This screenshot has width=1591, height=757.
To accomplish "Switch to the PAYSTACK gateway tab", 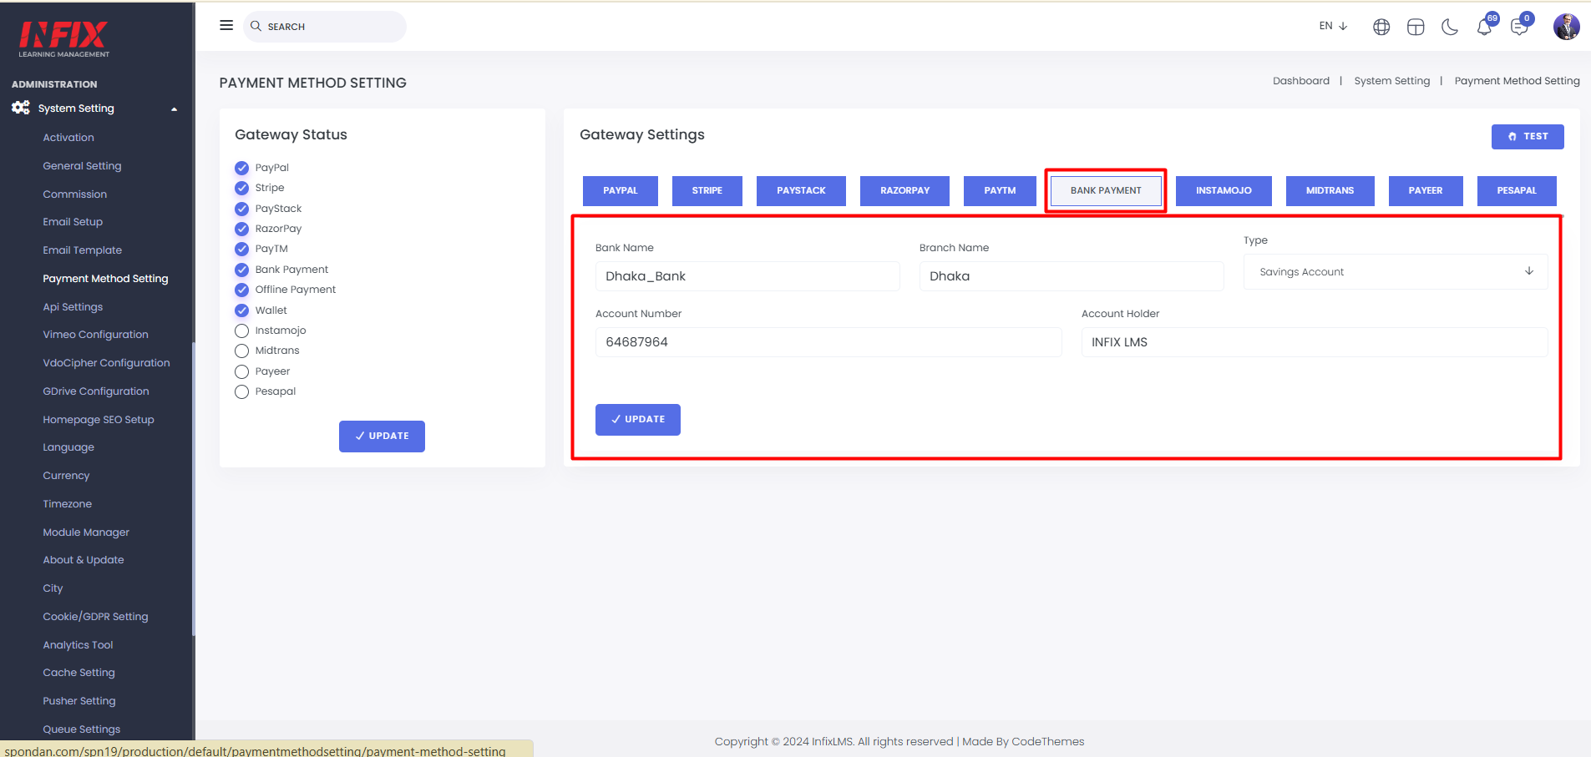I will pyautogui.click(x=801, y=190).
